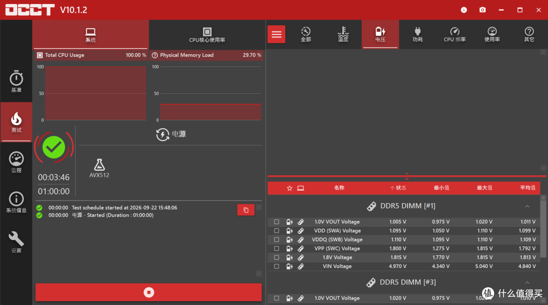
Task: Sort by 平均值 column
Action: [527, 188]
